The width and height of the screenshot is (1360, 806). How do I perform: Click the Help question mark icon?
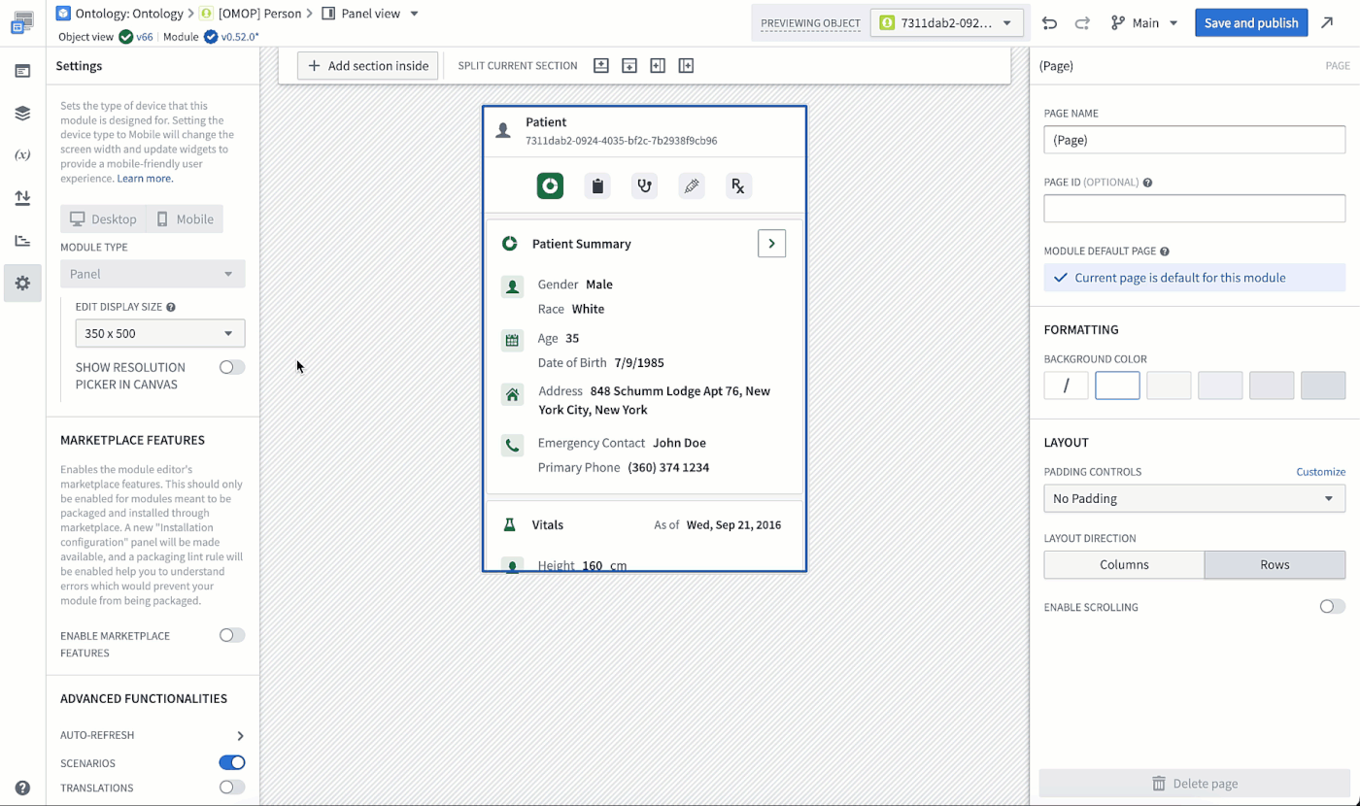click(x=22, y=788)
